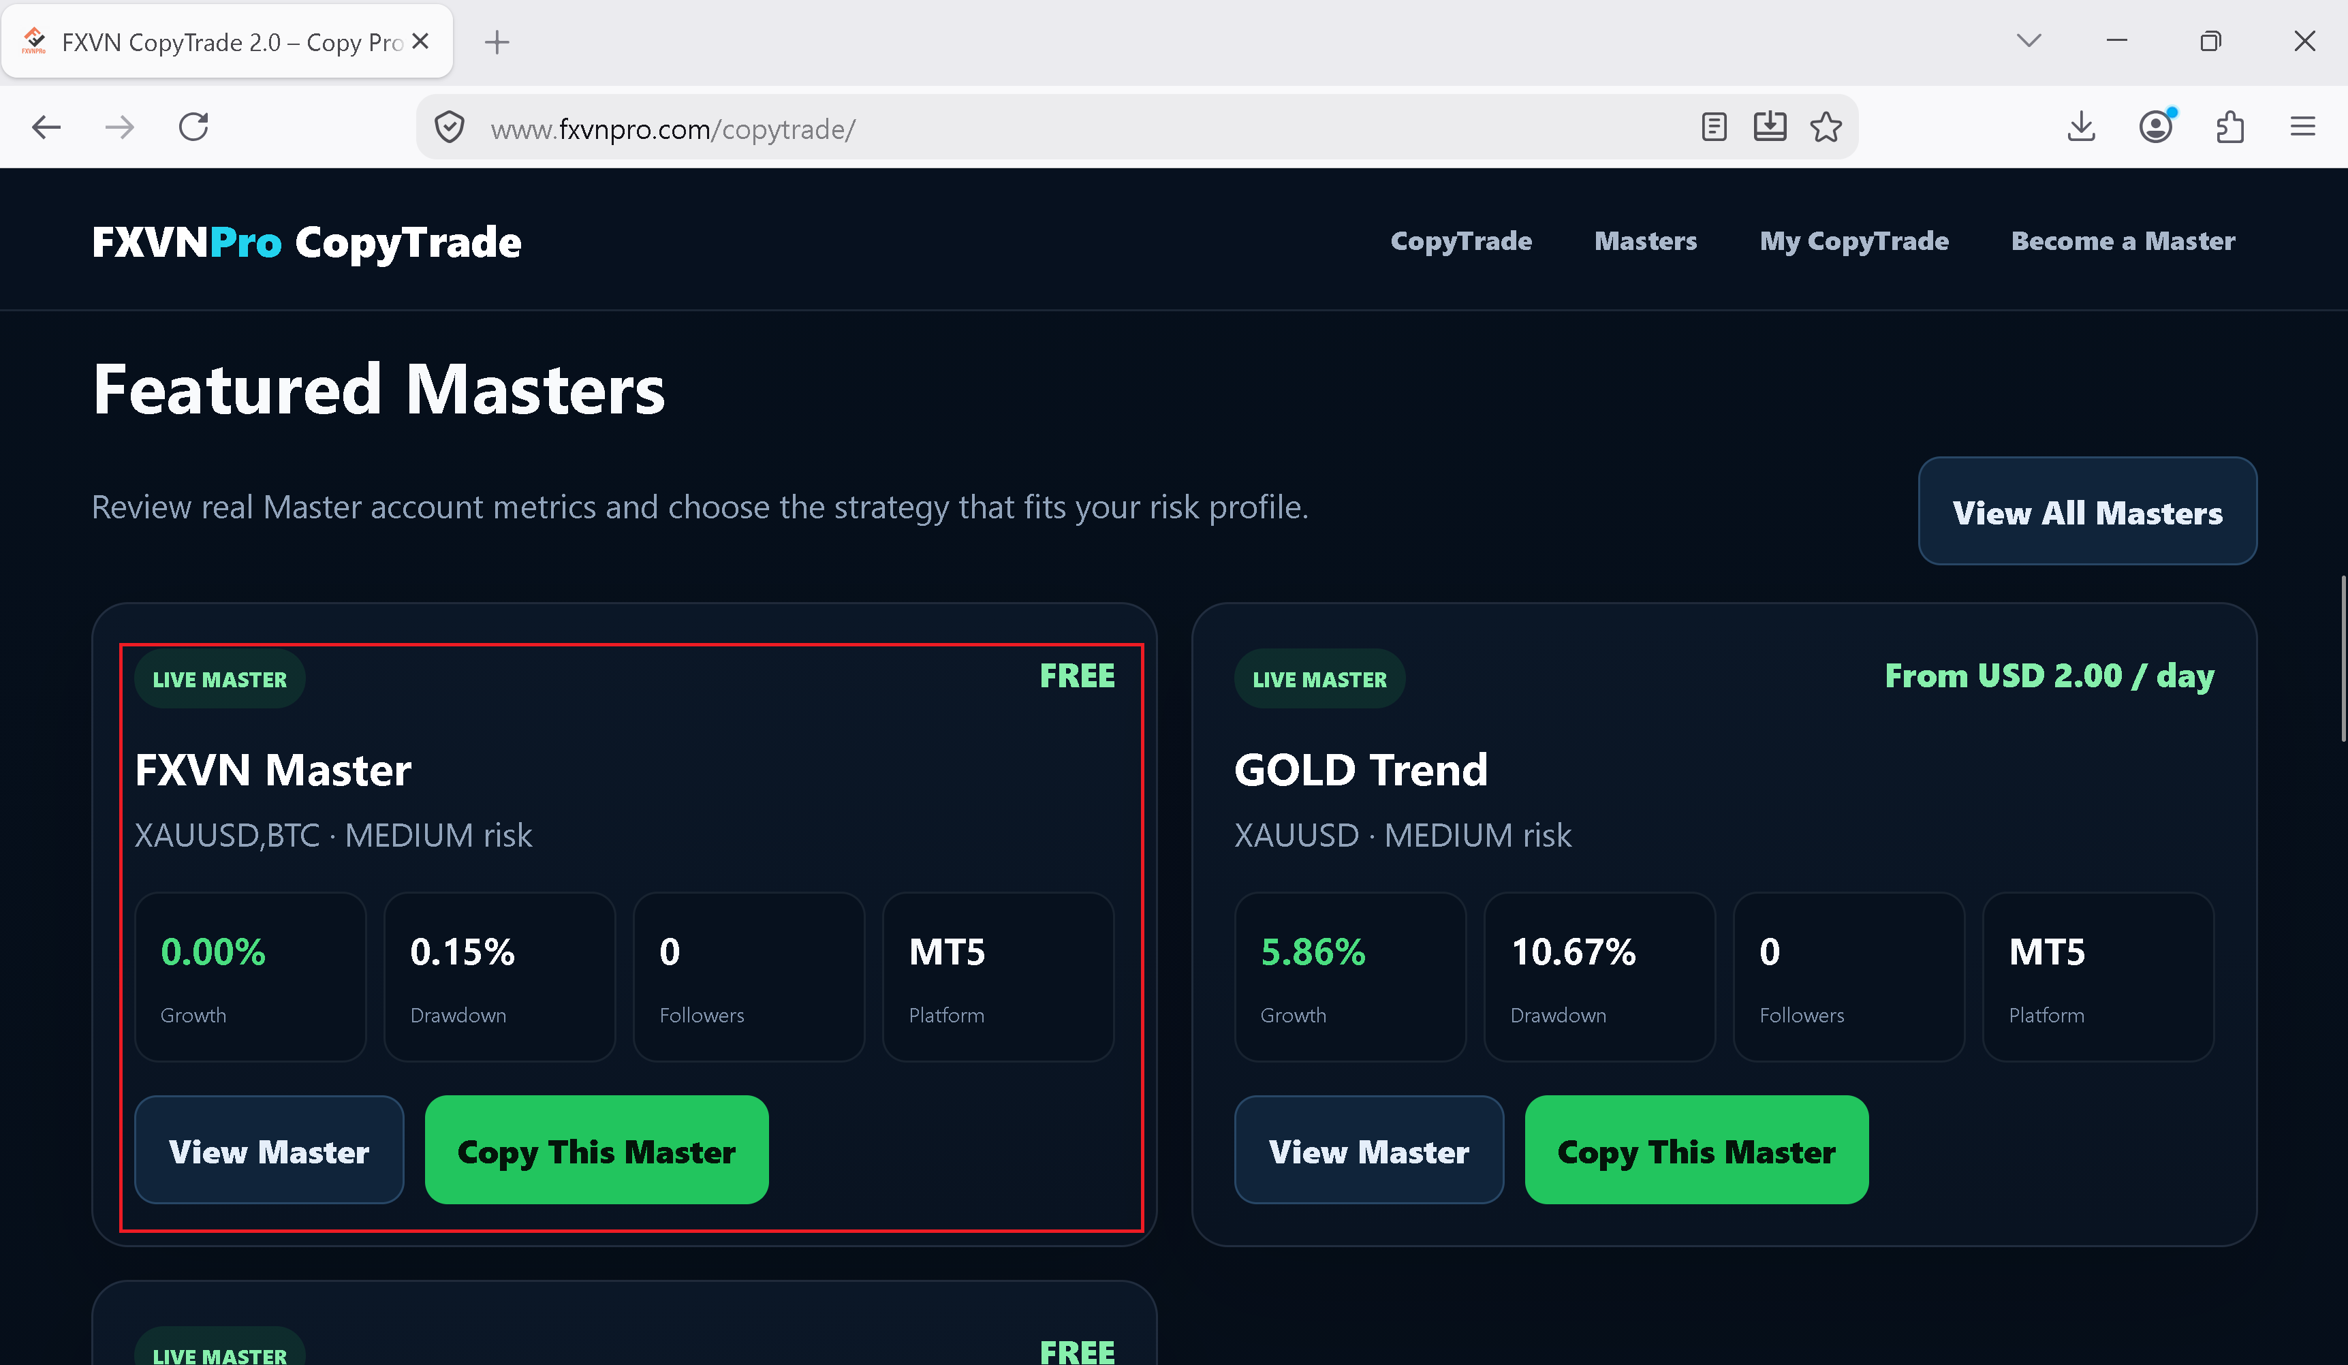Click the LIVE MASTER badge on FXVN Master
This screenshot has width=2348, height=1365.
pyautogui.click(x=220, y=678)
